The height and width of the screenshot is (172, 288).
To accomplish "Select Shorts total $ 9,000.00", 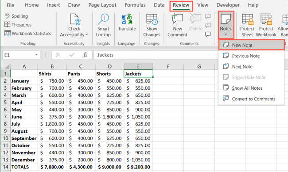I will (109, 167).
